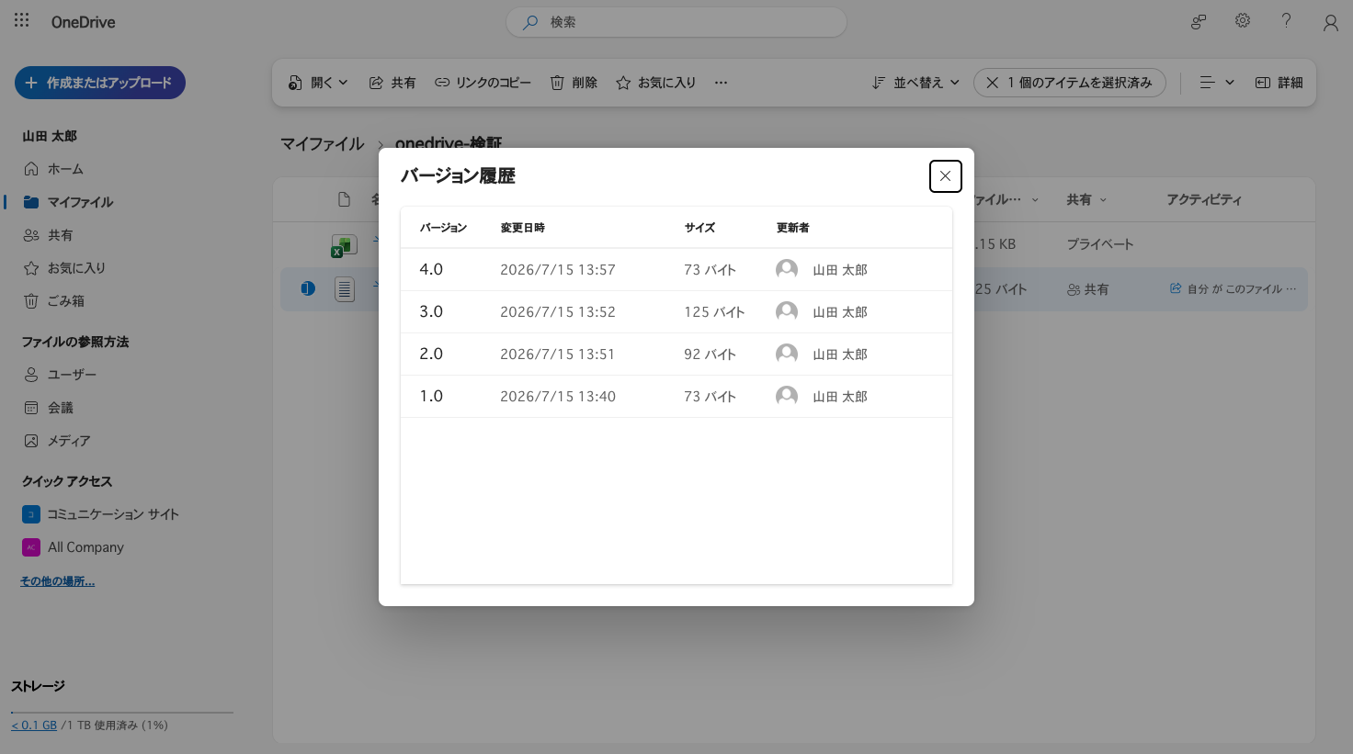Click the date 2026/7/15 13:51

pyautogui.click(x=558, y=354)
